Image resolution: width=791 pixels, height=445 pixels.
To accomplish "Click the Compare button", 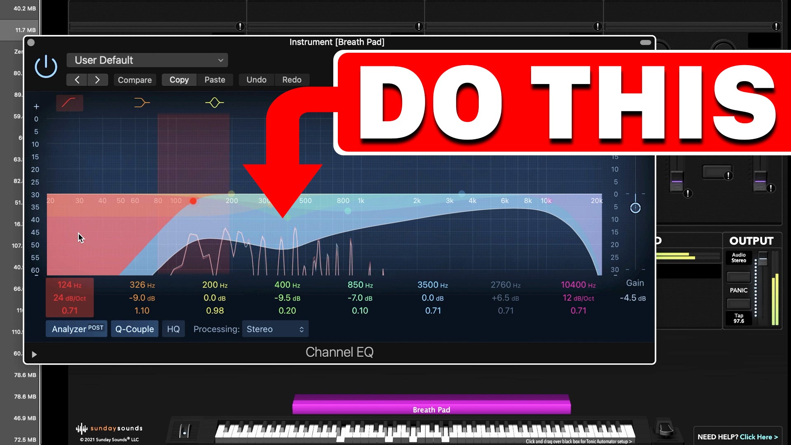I will [x=134, y=80].
